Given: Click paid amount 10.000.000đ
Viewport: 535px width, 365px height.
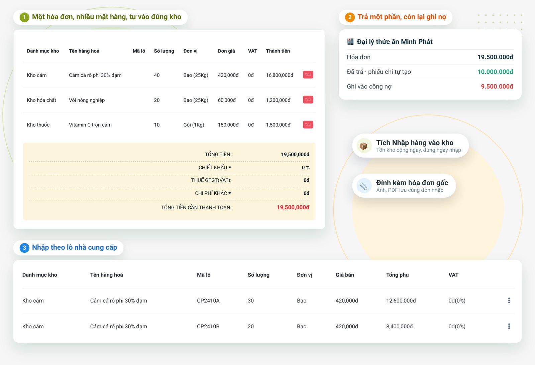Looking at the screenshot, I should tap(495, 72).
